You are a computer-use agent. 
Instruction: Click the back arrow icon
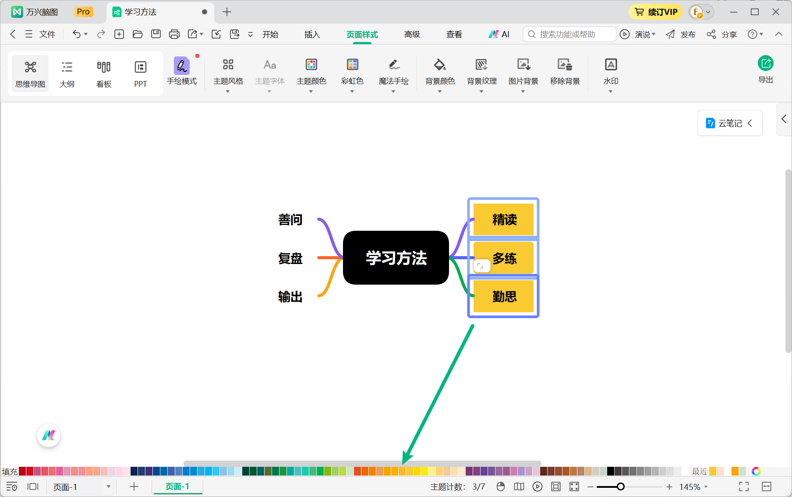[13, 34]
